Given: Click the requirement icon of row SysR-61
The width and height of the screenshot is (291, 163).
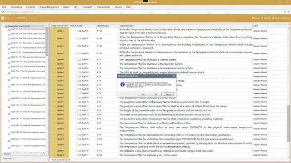Looking at the screenshot, I should 80,64.
